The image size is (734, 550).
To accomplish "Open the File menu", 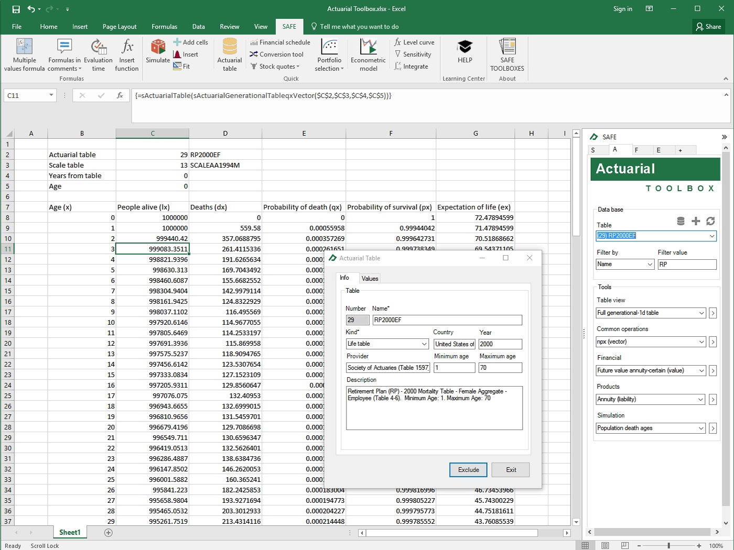I will pyautogui.click(x=17, y=27).
